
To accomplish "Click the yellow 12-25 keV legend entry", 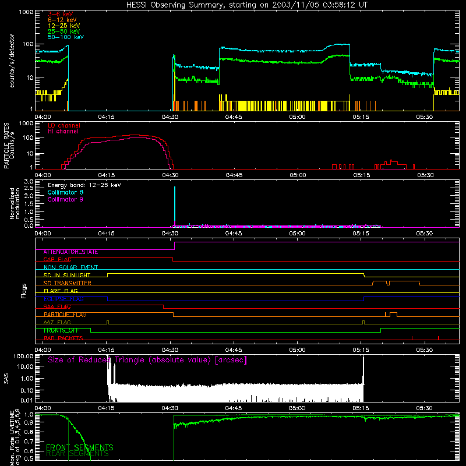I will (x=64, y=26).
